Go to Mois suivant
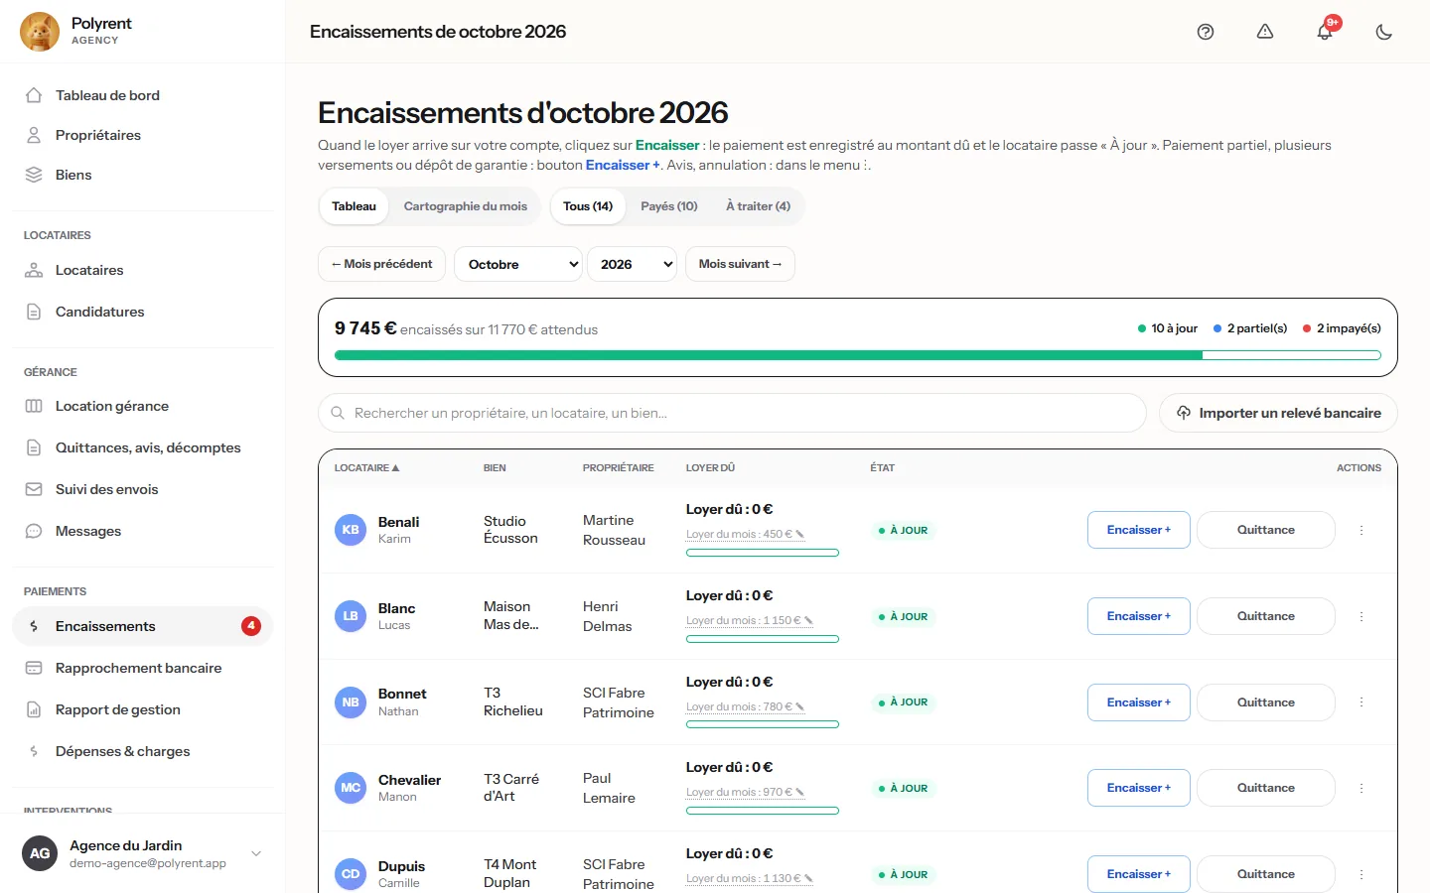The height and width of the screenshot is (893, 1430). tap(740, 264)
